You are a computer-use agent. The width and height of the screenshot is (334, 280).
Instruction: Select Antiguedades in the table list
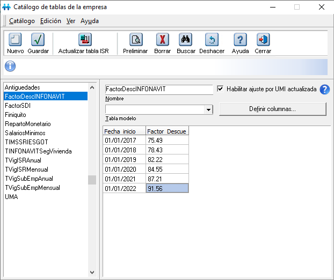pos(46,87)
